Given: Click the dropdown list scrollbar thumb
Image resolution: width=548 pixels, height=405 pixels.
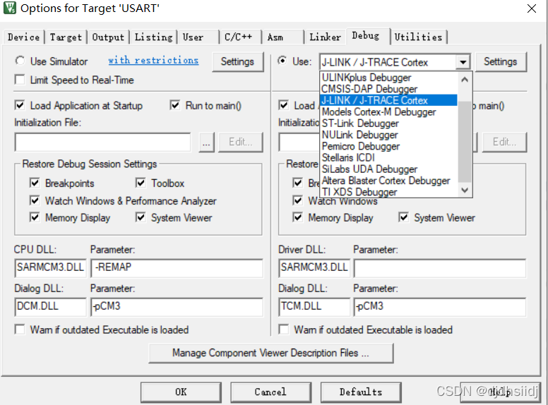Looking at the screenshot, I should pyautogui.click(x=465, y=142).
